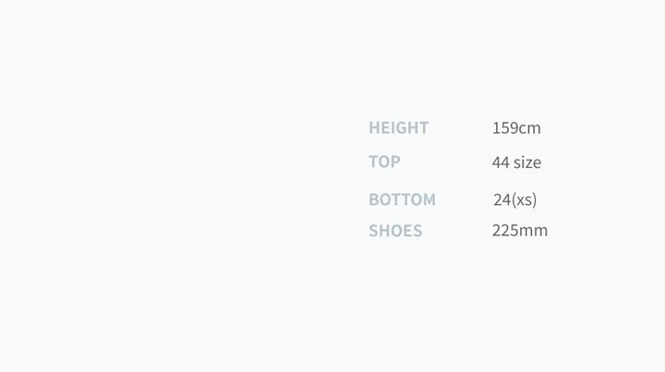Click the TOP label text
This screenshot has height=372, width=665.
[x=384, y=162]
